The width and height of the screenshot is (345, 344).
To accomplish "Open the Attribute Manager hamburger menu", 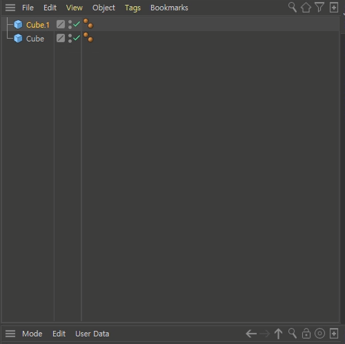I will (10, 334).
